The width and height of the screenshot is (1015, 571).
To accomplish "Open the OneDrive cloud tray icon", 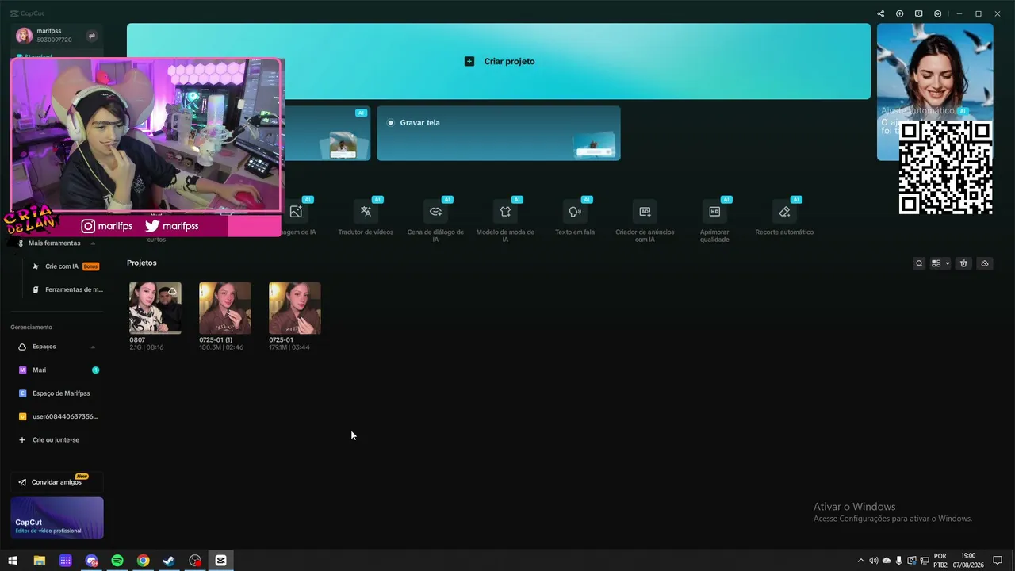I will [887, 561].
